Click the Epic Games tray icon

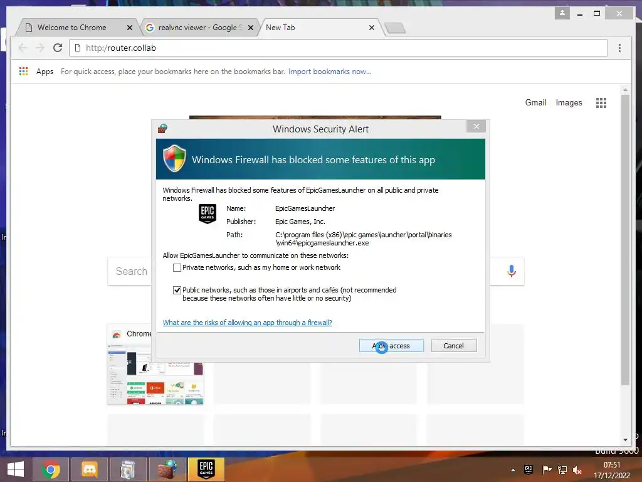coord(529,469)
